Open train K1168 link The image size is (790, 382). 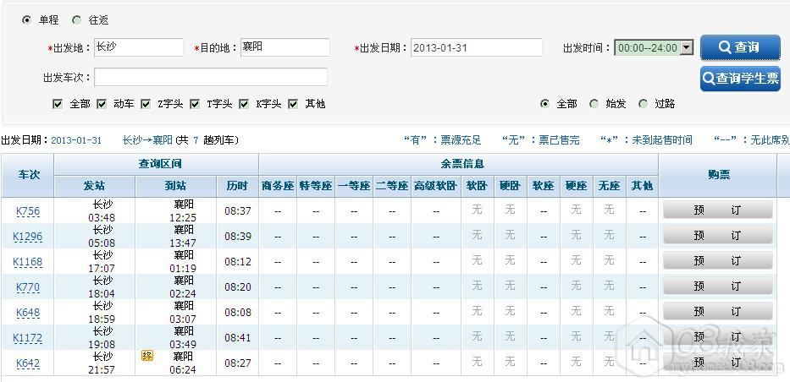(28, 262)
